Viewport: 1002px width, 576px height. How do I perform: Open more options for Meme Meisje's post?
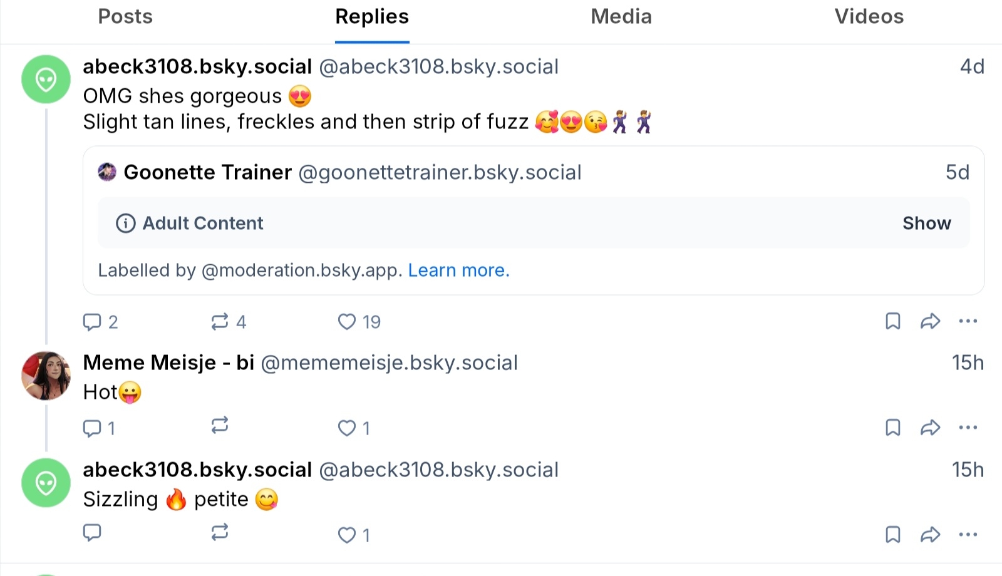click(968, 428)
